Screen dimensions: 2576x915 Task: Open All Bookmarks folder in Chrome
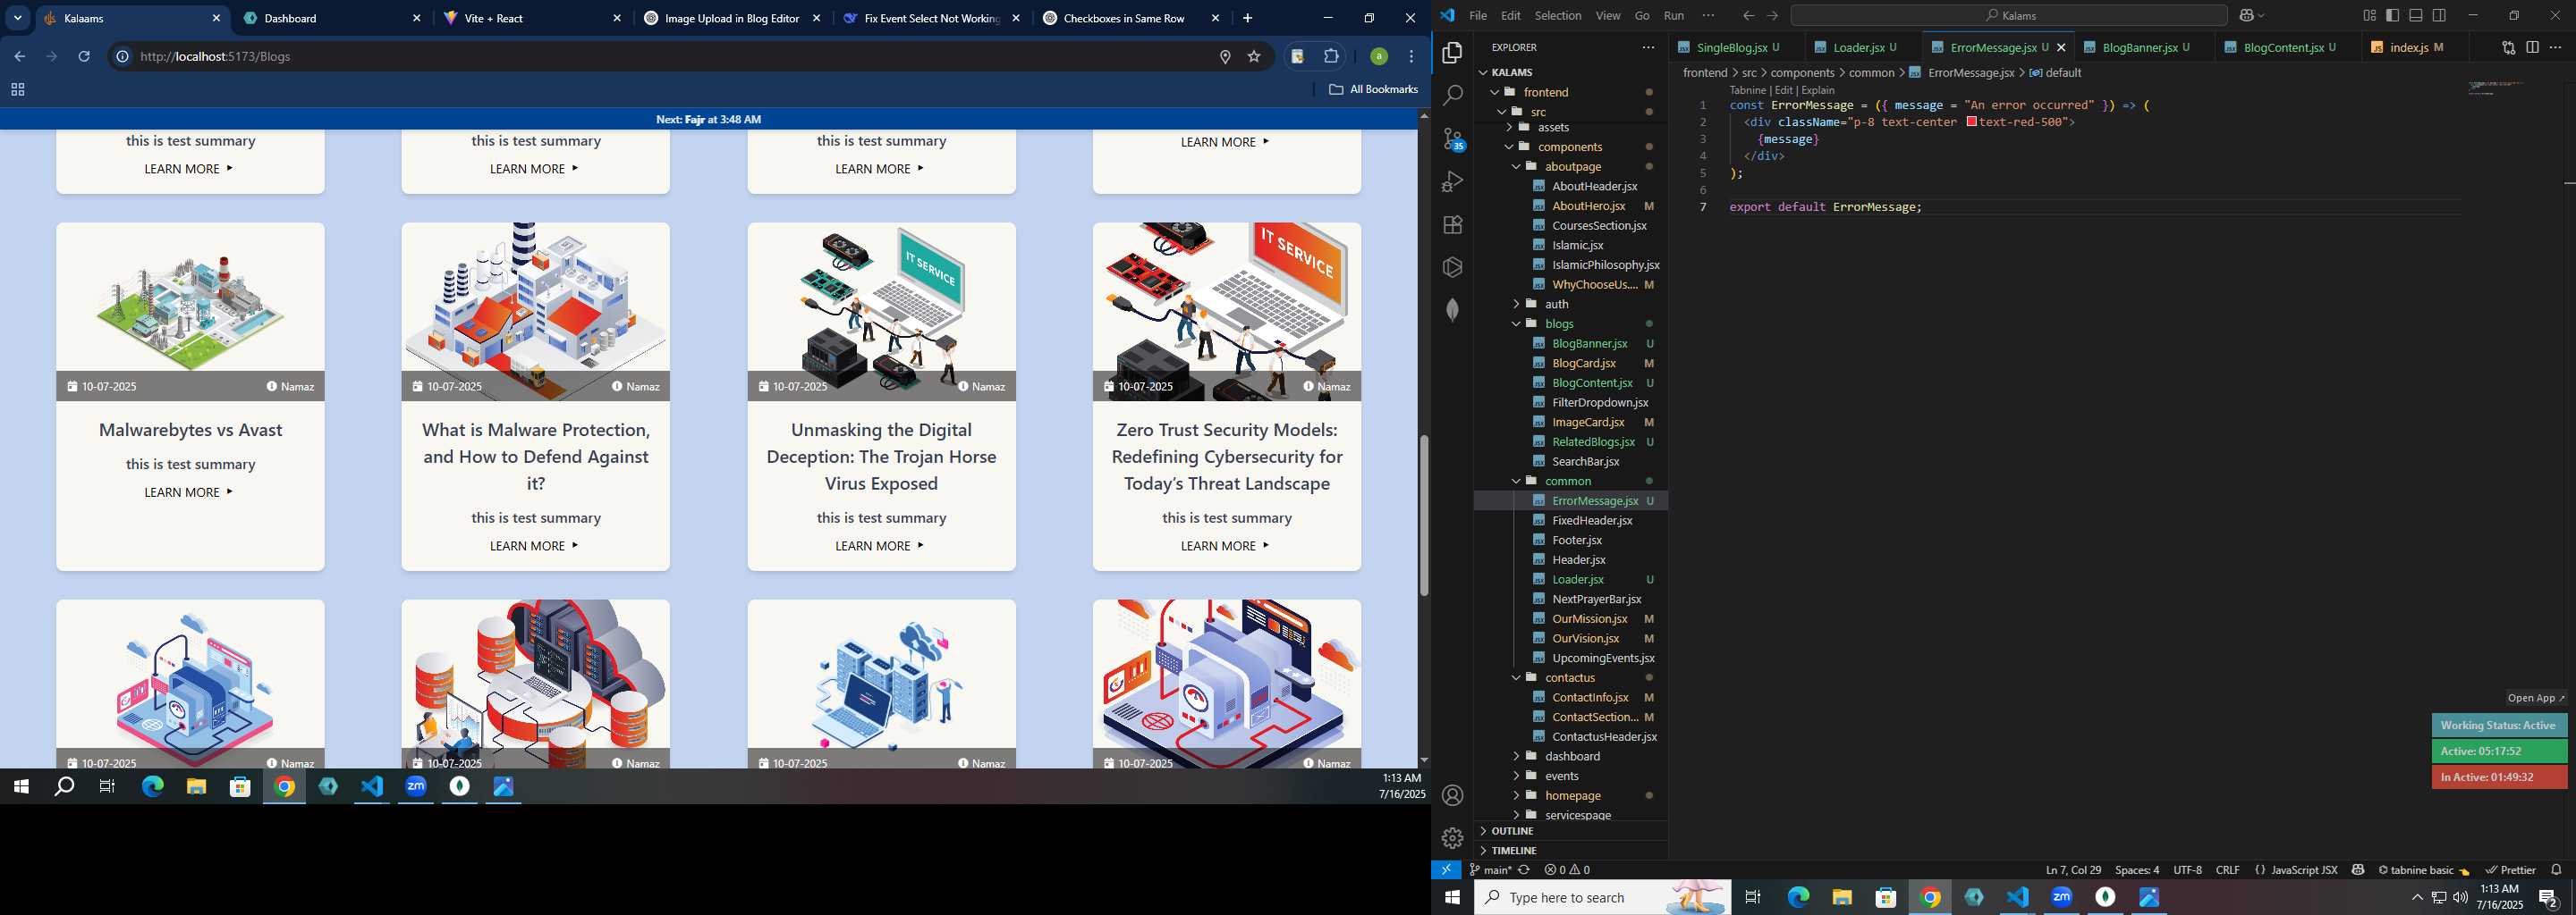click(x=1373, y=88)
